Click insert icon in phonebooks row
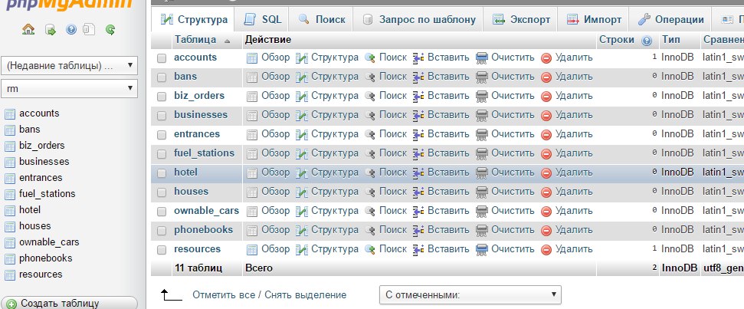The width and height of the screenshot is (744, 309). [x=418, y=230]
